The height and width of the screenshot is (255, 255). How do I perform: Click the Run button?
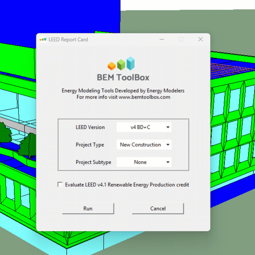88,209
